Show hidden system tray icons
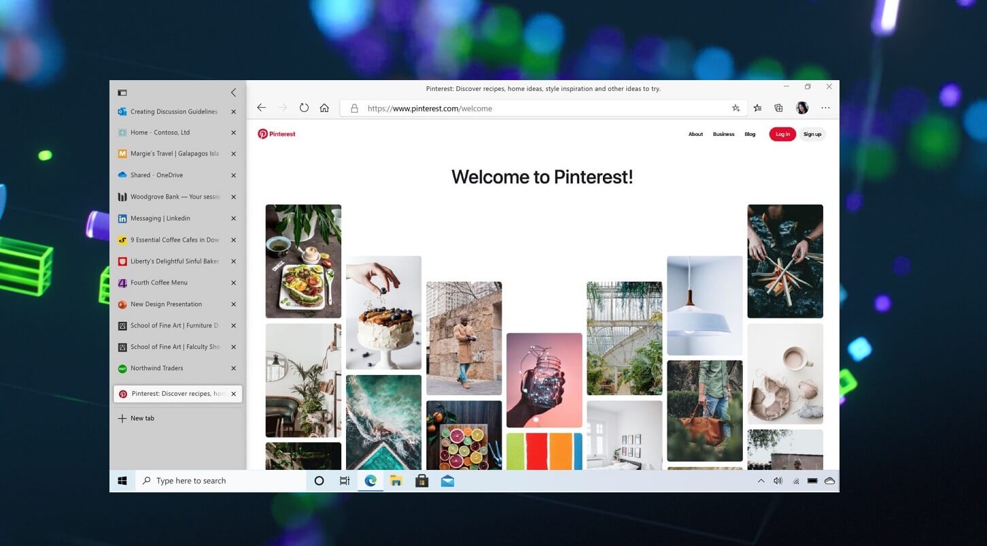The width and height of the screenshot is (987, 546). [x=761, y=481]
